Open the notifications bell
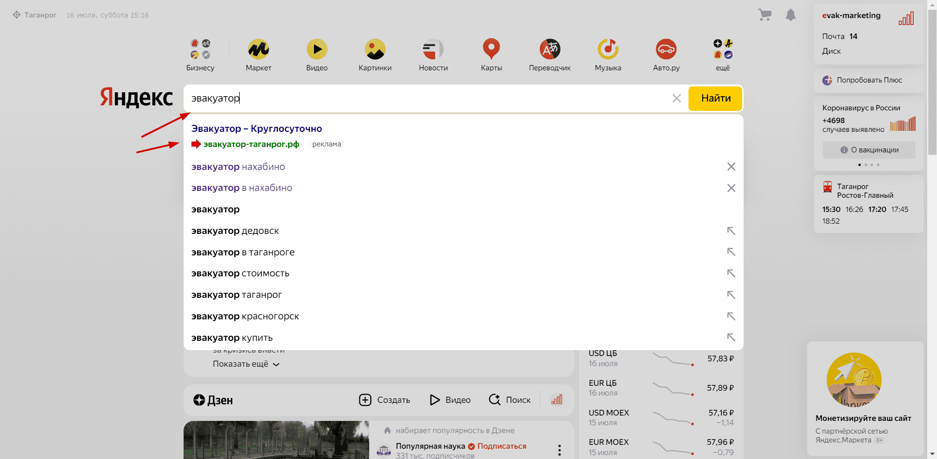The width and height of the screenshot is (937, 459). coord(791,15)
